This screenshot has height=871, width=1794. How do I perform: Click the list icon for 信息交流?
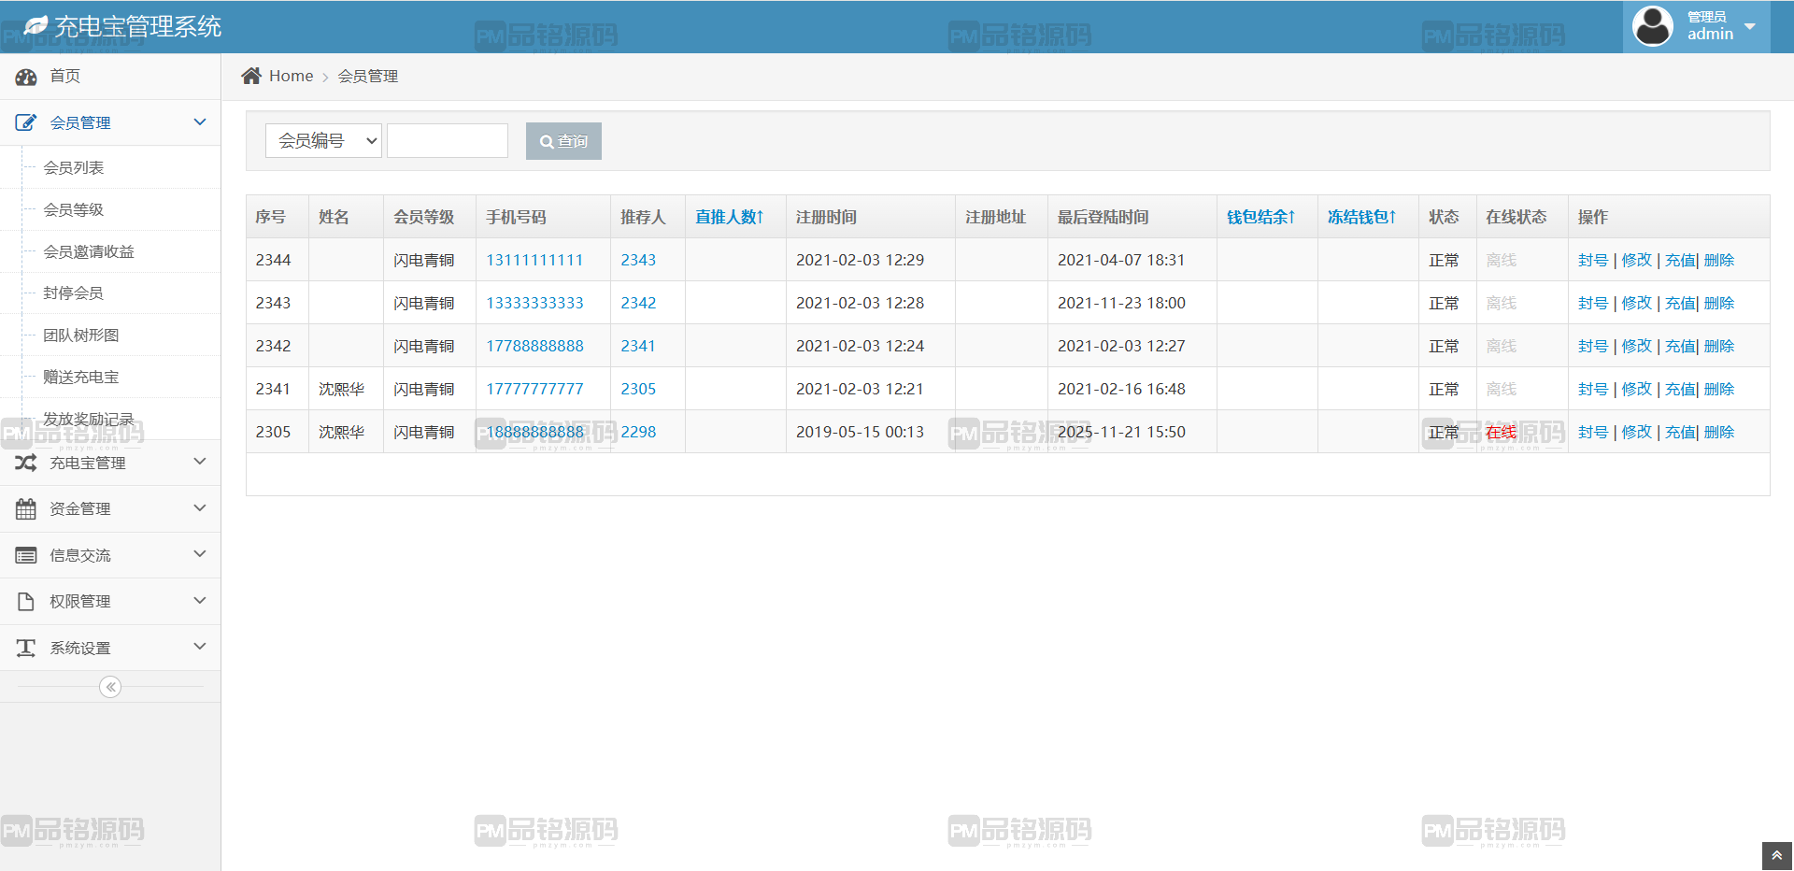point(26,555)
